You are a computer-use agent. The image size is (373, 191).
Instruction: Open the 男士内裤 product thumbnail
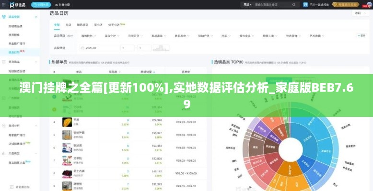[x=67, y=173]
